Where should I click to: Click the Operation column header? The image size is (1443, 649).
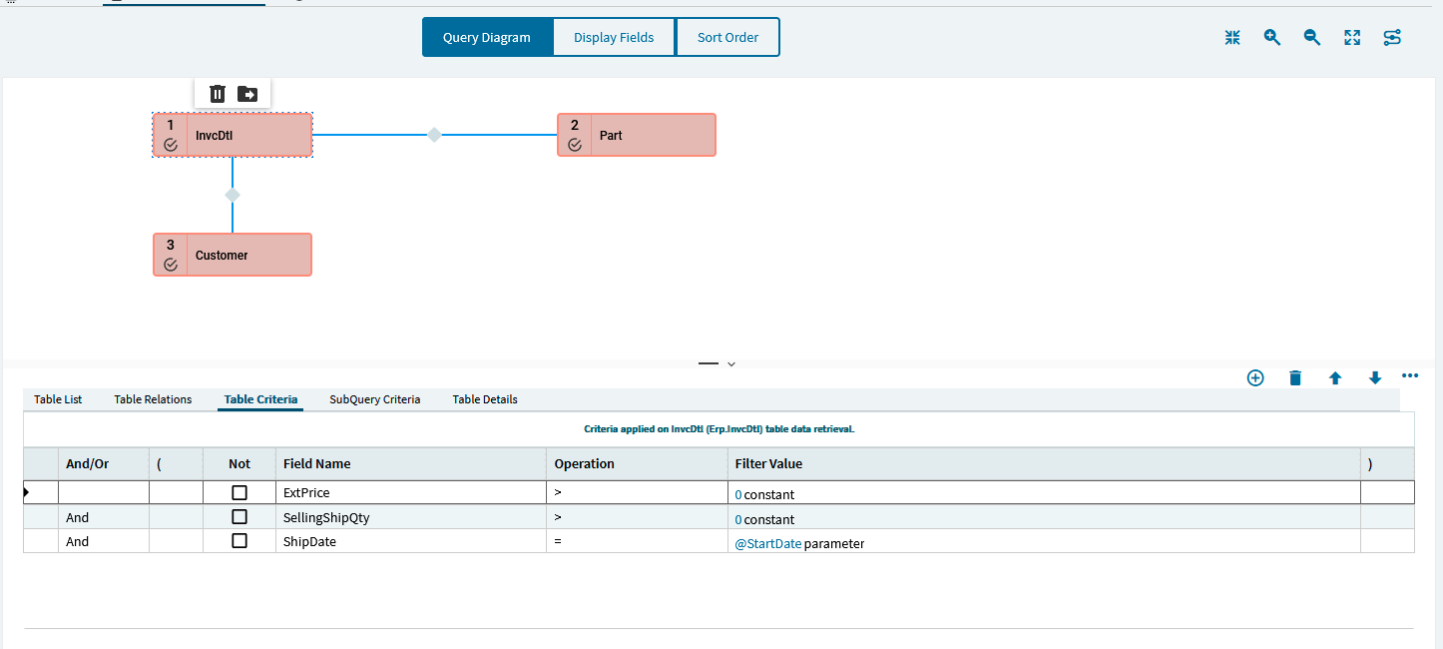coord(638,463)
